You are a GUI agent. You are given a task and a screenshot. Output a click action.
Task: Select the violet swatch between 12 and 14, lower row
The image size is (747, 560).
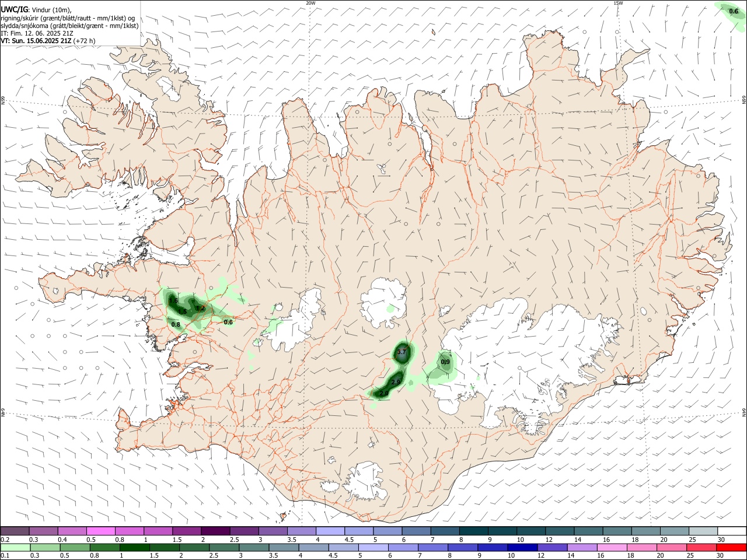pos(552,547)
